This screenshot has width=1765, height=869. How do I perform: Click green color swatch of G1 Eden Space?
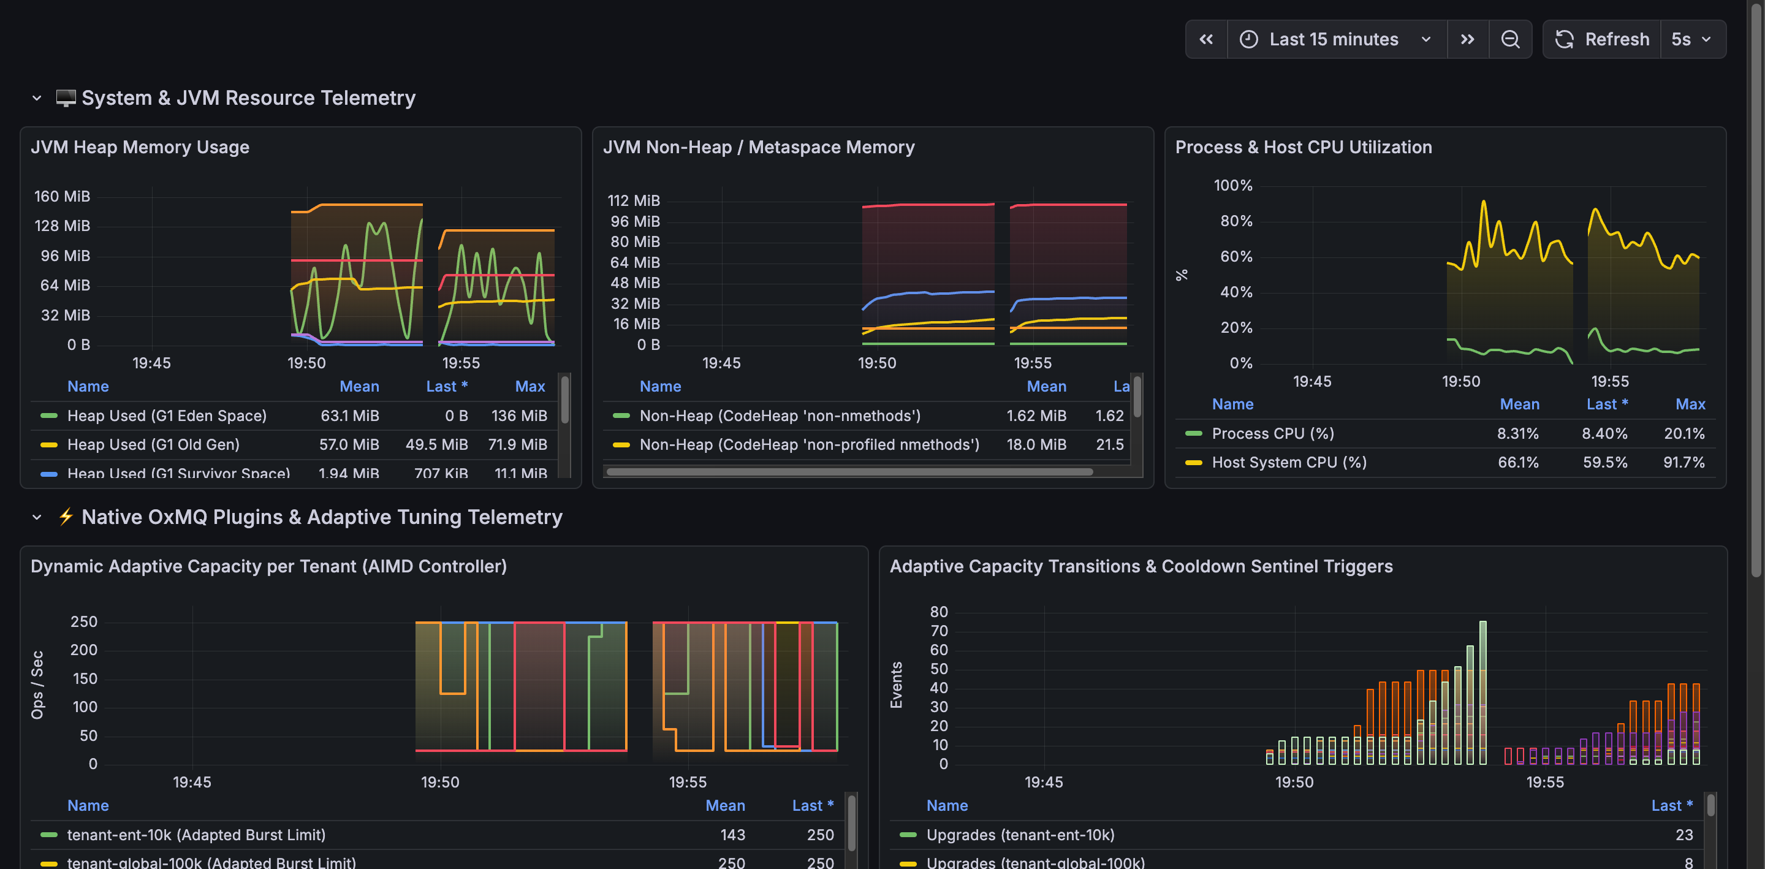[49, 416]
